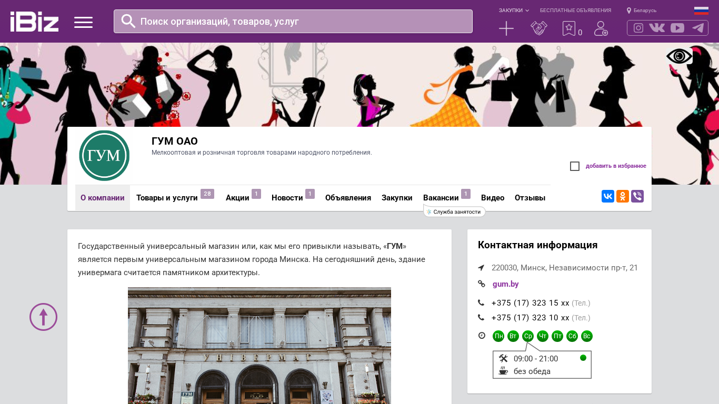The height and width of the screenshot is (404, 719).
Task: Switch to the Товары и услуги tab
Action: [167, 198]
